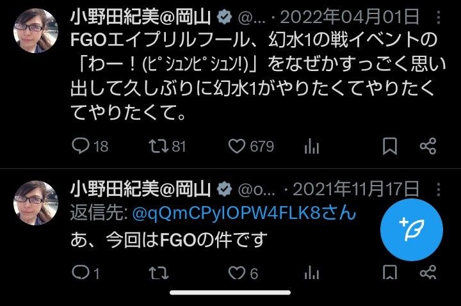This screenshot has height=306, width=461.
Task: Open replies on the April Fool tweet
Action: coord(90,146)
